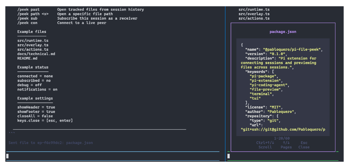Screen dimensions: 349x168
Task: Click the "tui" keyword entry
Action: point(255,98)
